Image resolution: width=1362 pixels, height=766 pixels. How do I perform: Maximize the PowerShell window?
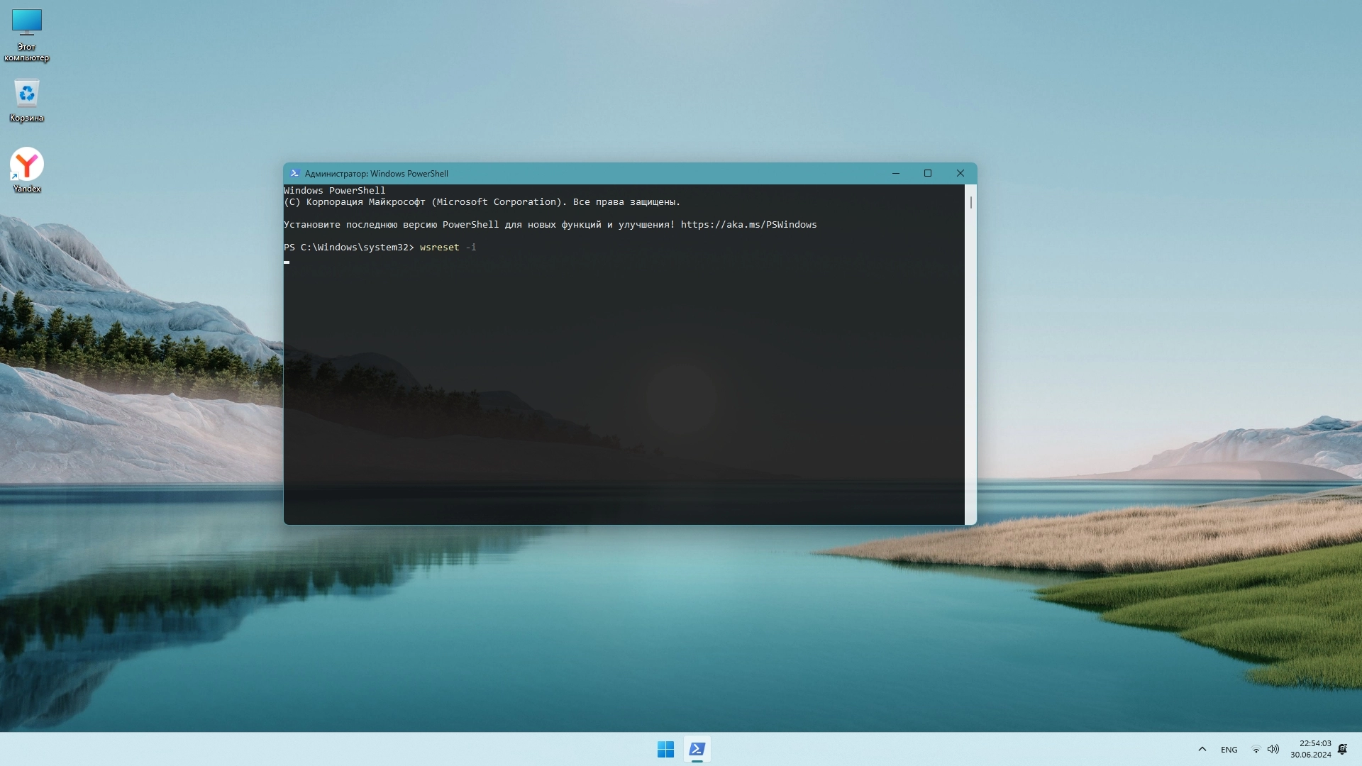(x=928, y=173)
